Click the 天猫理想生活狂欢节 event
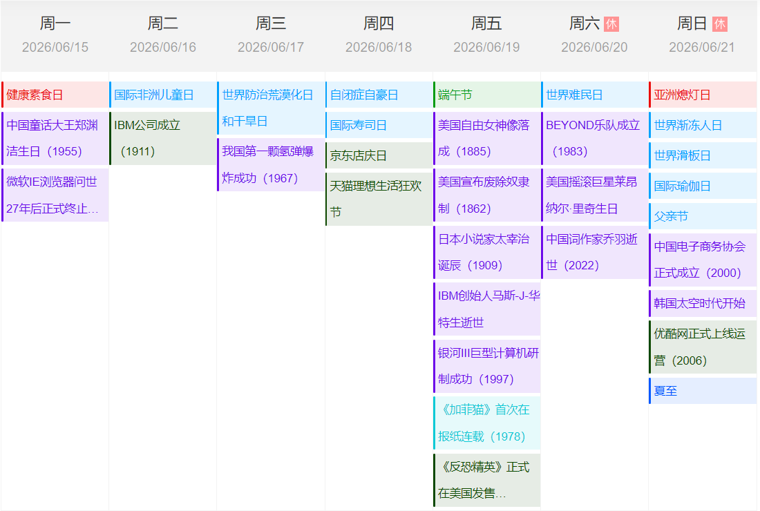 tap(379, 199)
